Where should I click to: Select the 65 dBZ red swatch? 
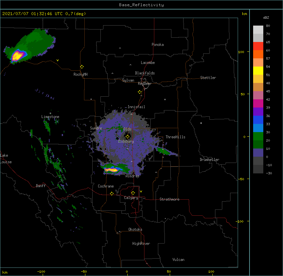click(x=258, y=46)
